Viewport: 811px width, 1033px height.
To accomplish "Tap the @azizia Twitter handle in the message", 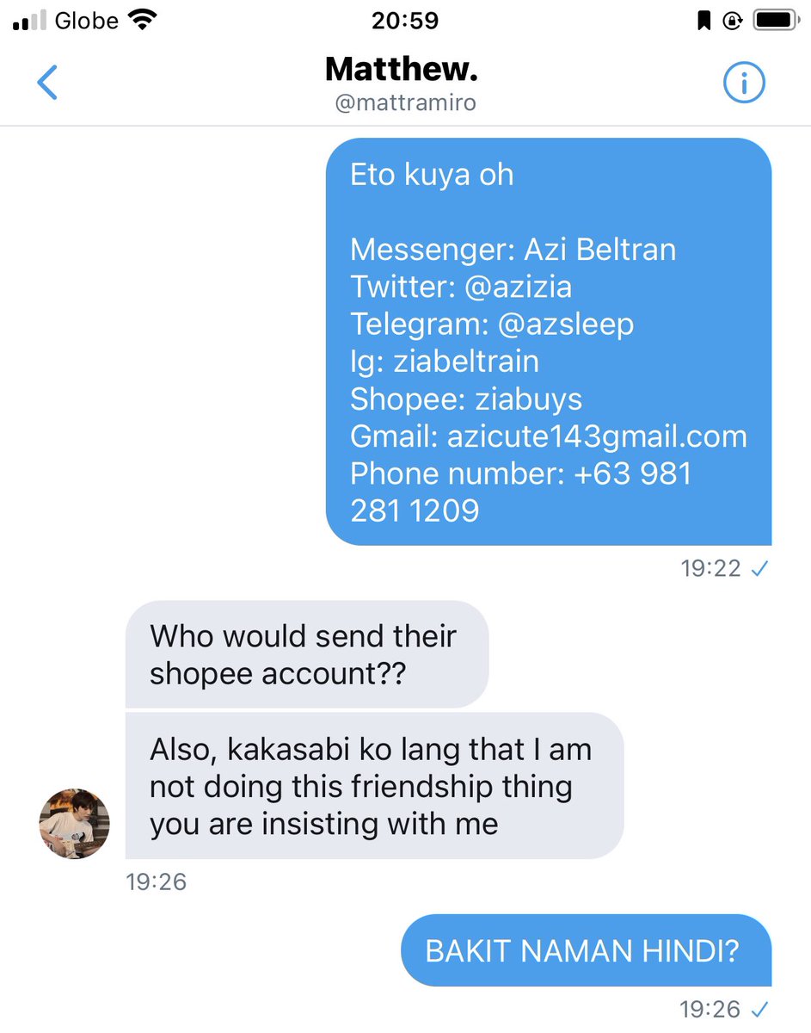I will (x=519, y=287).
